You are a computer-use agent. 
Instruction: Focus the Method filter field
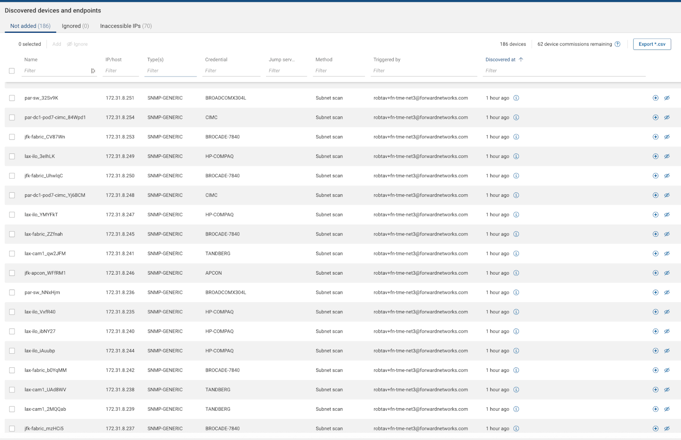click(339, 71)
